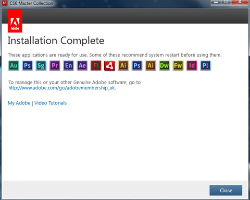Image resolution: width=250 pixels, height=200 pixels.
Task: Start Premiere Pro from Pr icon
Action: click(55, 65)
